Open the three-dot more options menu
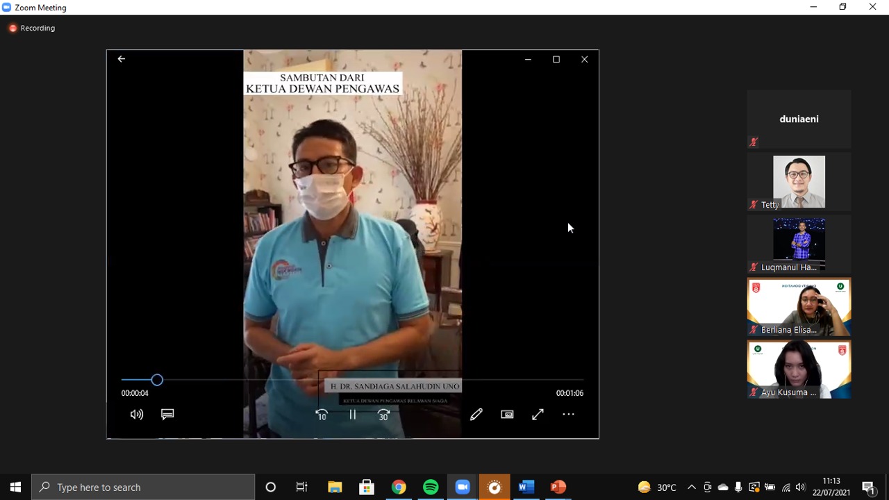Image resolution: width=889 pixels, height=500 pixels. coord(568,415)
